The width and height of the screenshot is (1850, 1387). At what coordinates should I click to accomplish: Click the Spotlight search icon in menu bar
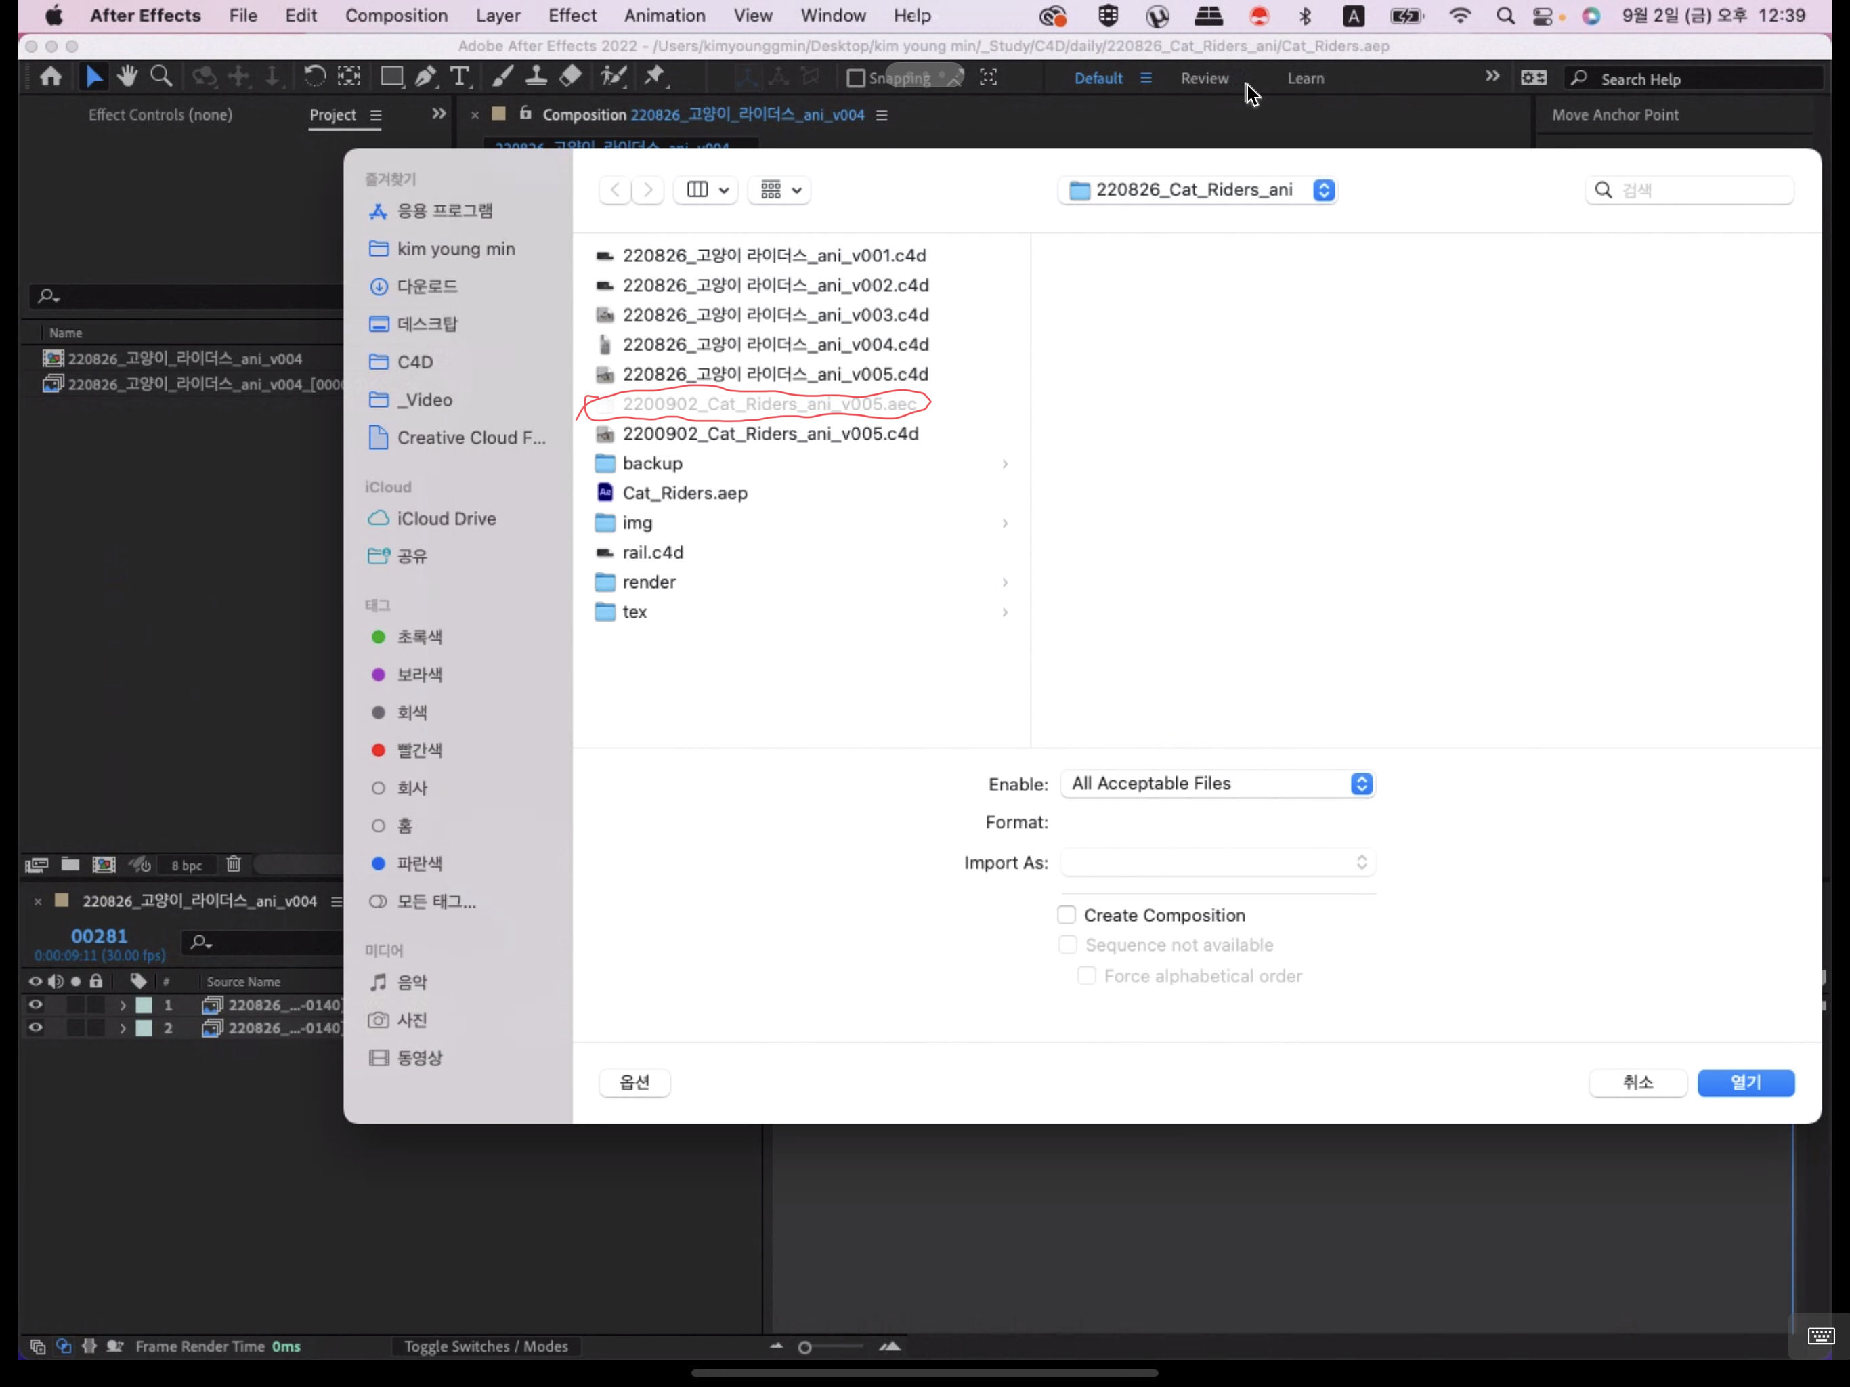pos(1505,16)
